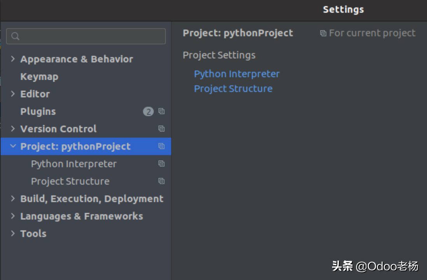The image size is (427, 280).
Task: Expand the Appearance & Behavior section
Action: coord(13,59)
